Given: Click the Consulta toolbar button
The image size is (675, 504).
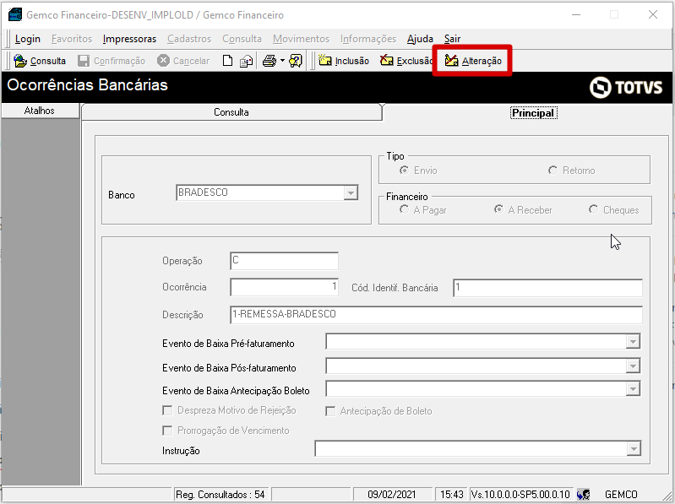Looking at the screenshot, I should coord(40,61).
